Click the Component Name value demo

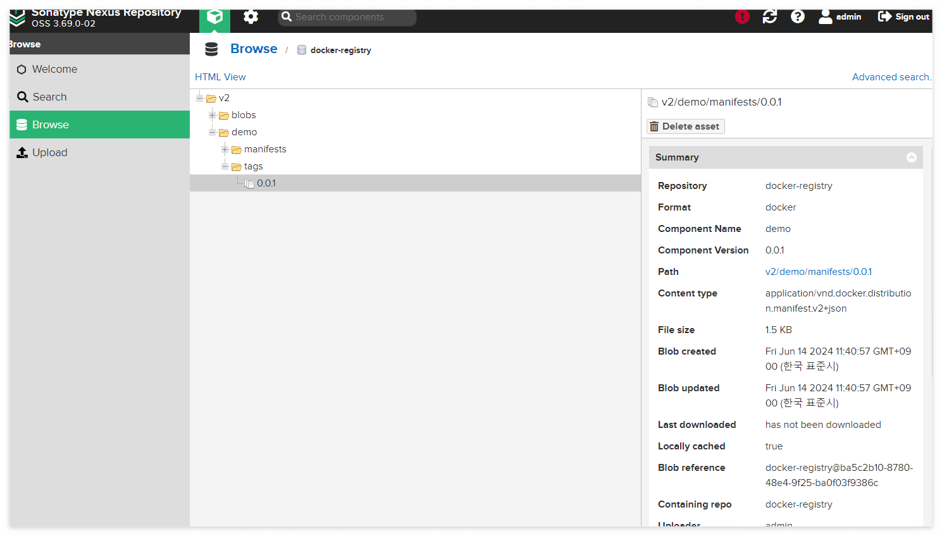(778, 229)
